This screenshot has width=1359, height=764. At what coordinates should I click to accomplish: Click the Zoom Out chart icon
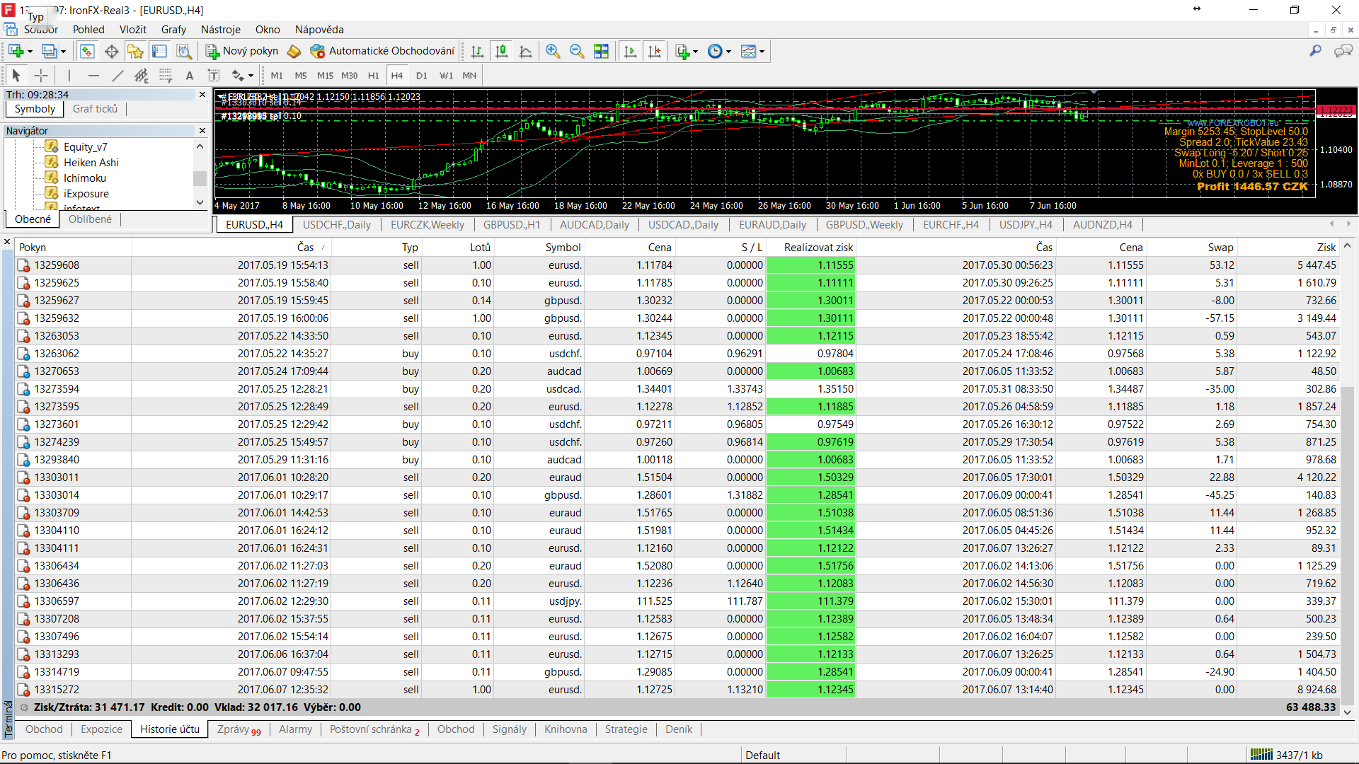[577, 51]
